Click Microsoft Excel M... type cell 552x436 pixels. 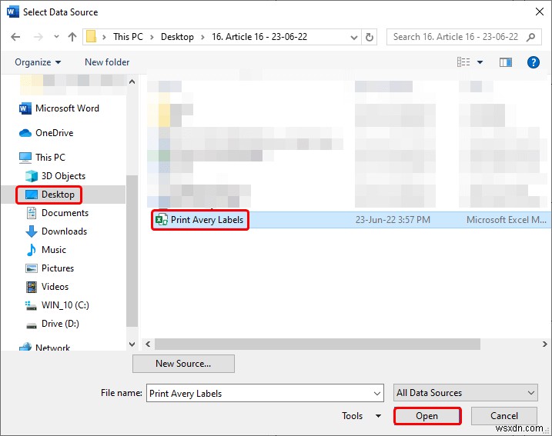coord(507,220)
